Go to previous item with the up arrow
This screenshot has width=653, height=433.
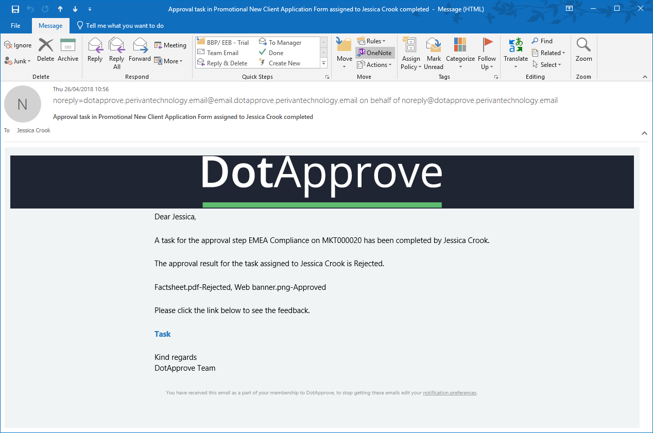(60, 9)
